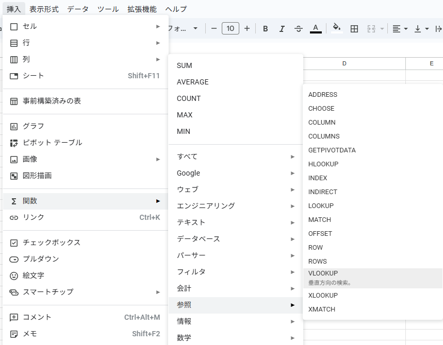Increase font size with plus button
Image resolution: width=443 pixels, height=345 pixels.
pyautogui.click(x=247, y=28)
